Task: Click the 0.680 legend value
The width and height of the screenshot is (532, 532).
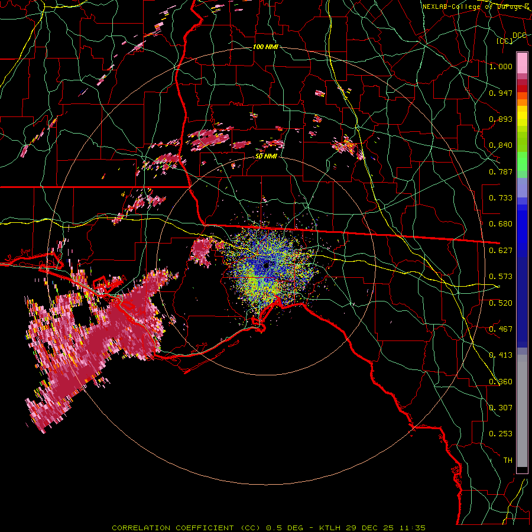Action: (x=501, y=224)
